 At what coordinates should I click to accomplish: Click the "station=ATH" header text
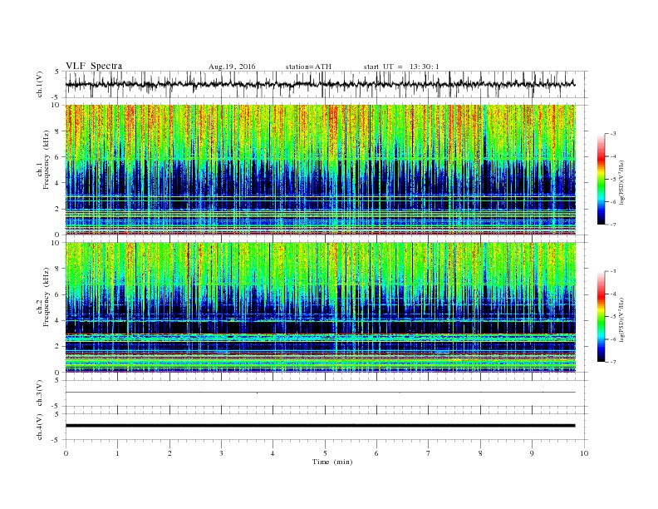(x=308, y=67)
